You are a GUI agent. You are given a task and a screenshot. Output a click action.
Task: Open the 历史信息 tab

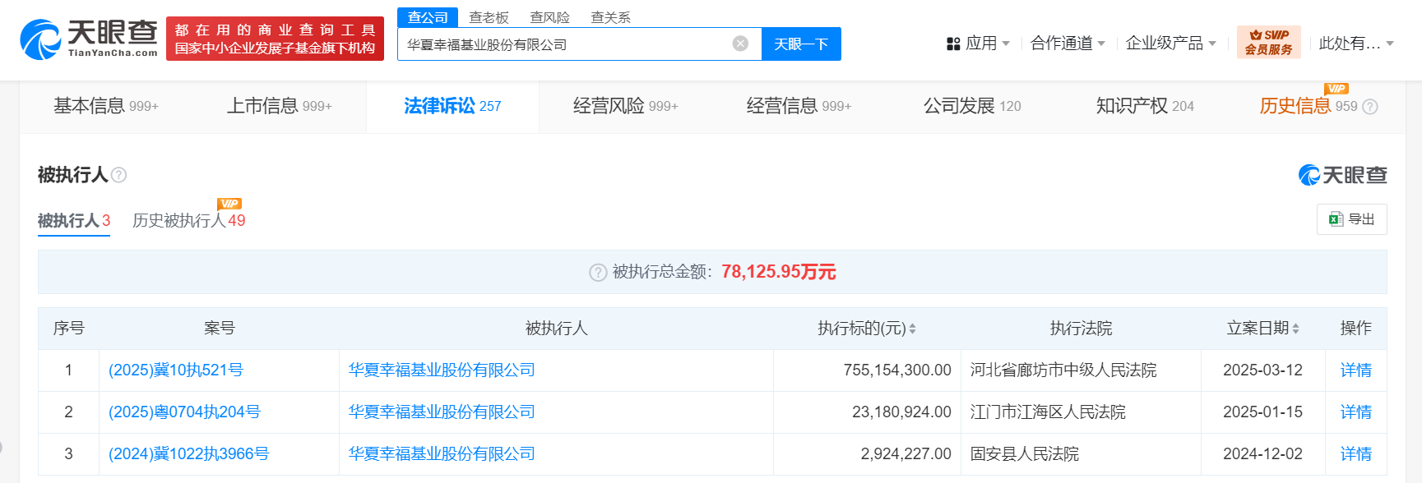coord(1309,106)
